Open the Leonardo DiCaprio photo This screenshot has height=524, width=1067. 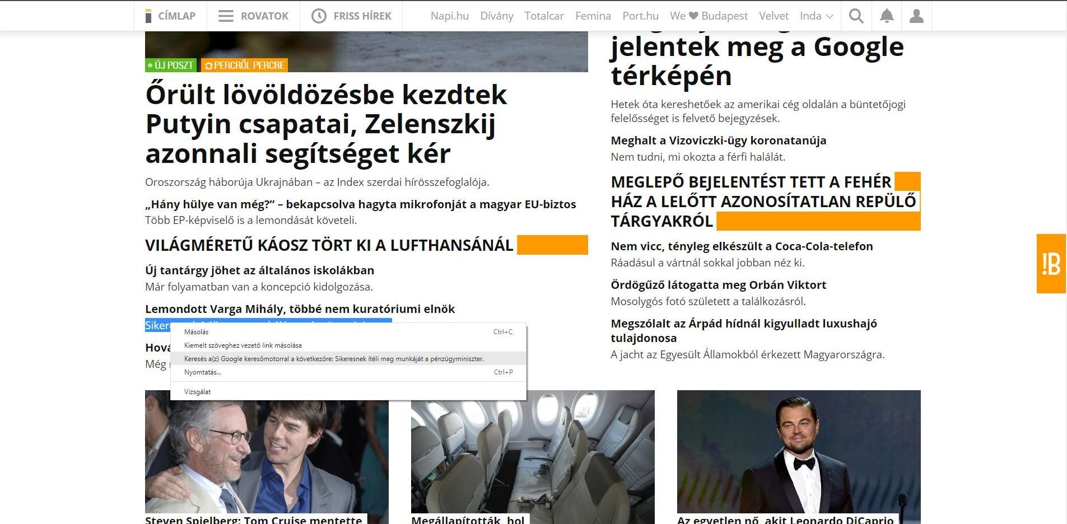tap(799, 452)
